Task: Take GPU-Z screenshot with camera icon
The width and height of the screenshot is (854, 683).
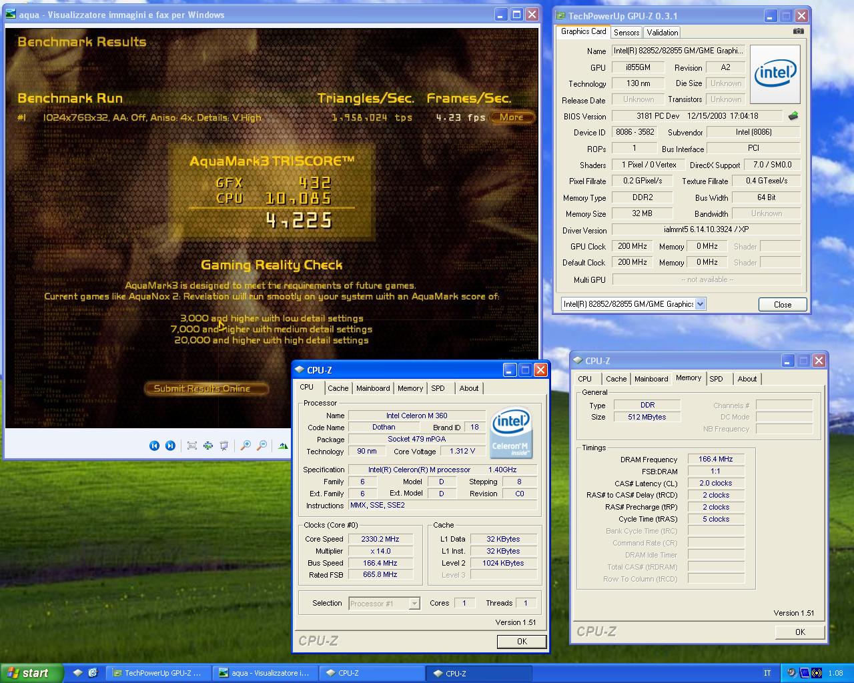Action: click(799, 31)
